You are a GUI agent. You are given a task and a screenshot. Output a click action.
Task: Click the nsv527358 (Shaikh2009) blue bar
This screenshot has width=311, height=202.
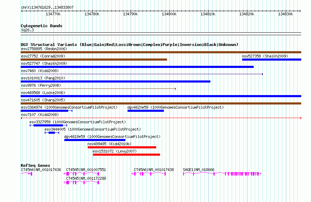click(x=272, y=60)
